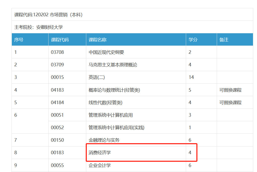Click the credit value 3 for 00051
The height and width of the screenshot is (172, 257).
pos(190,115)
